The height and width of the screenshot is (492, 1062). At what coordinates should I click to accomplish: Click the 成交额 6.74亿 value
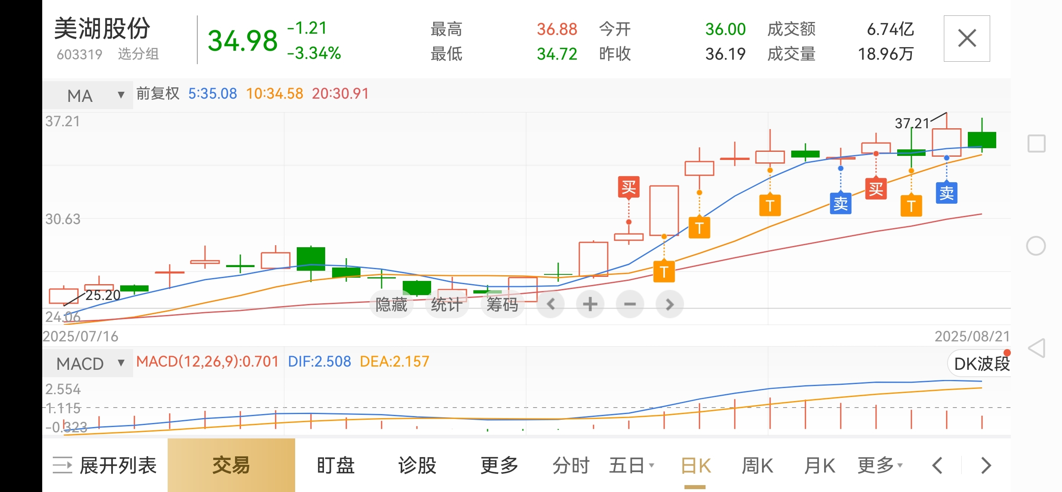coord(890,29)
